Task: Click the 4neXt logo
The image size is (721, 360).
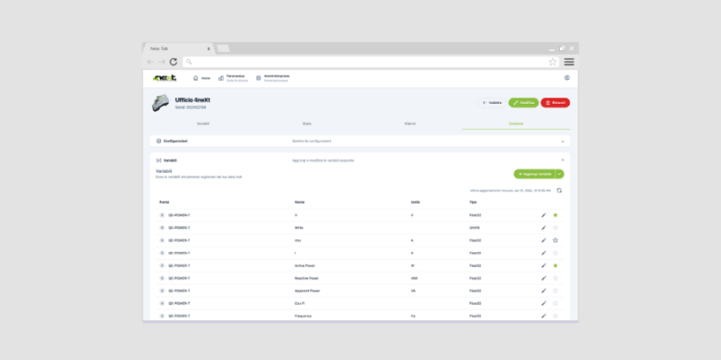Action: 164,78
